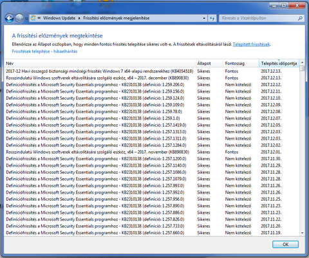Viewport: 309px width, 258px height.
Task: Select the definition 1.259.78.0 row
Action: pos(151,111)
